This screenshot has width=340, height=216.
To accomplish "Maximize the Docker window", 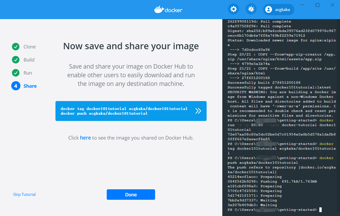I will pos(318,5).
